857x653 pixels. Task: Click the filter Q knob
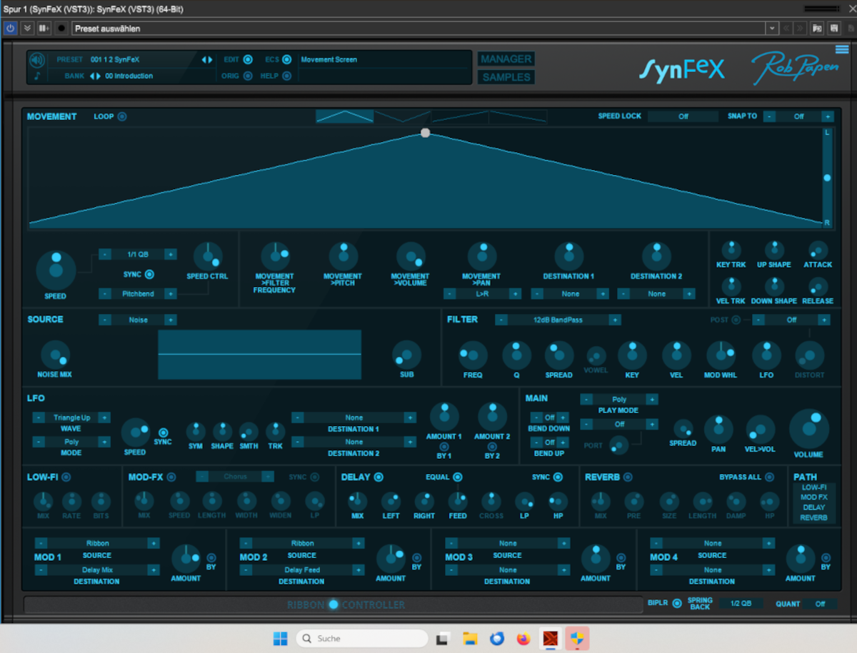[x=516, y=355]
